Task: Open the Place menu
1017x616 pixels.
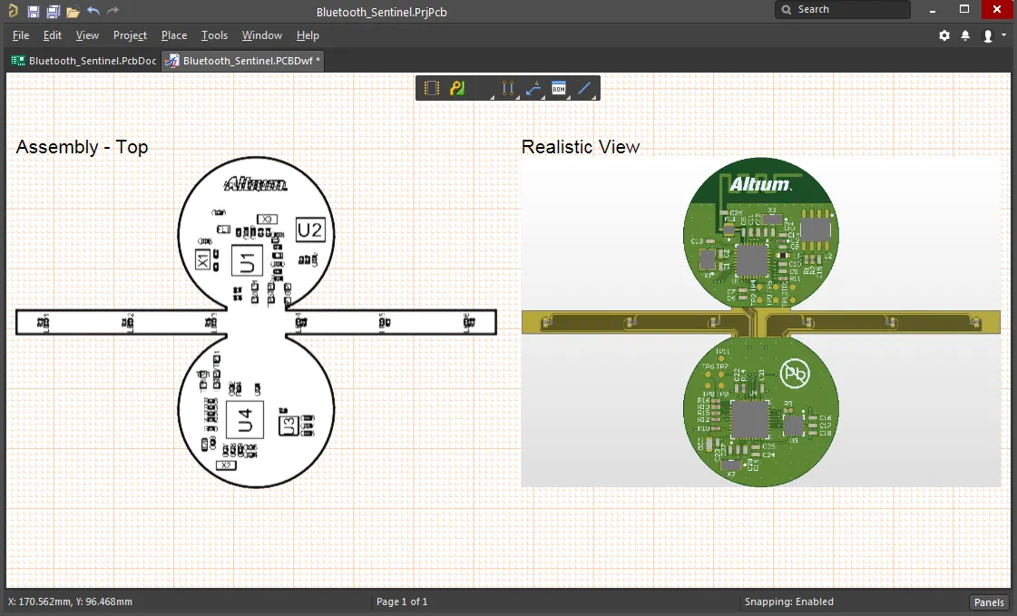Action: click(x=174, y=35)
